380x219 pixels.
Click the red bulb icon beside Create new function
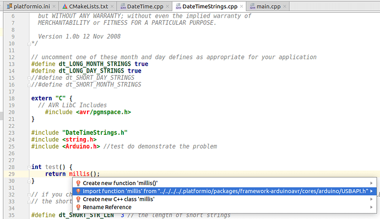(x=78, y=183)
